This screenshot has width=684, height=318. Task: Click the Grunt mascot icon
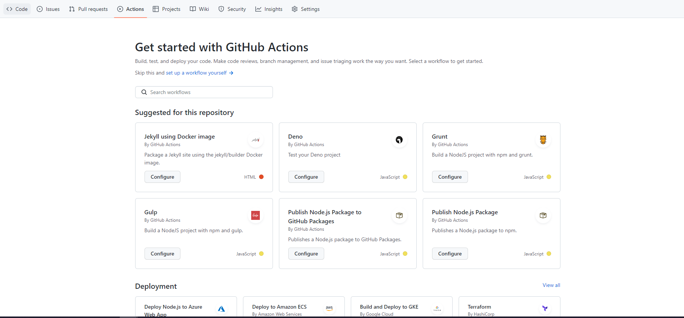click(x=543, y=140)
